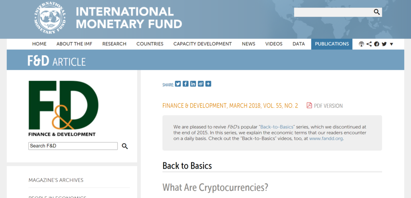The height and width of the screenshot is (198, 411).
Task: Click the F&D Finance & Development logo
Action: click(63, 109)
